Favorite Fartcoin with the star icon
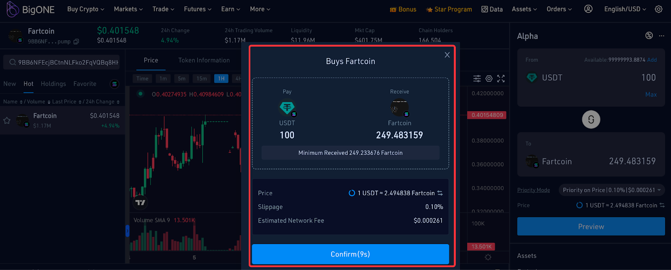Image resolution: width=671 pixels, height=270 pixels. coord(7,121)
